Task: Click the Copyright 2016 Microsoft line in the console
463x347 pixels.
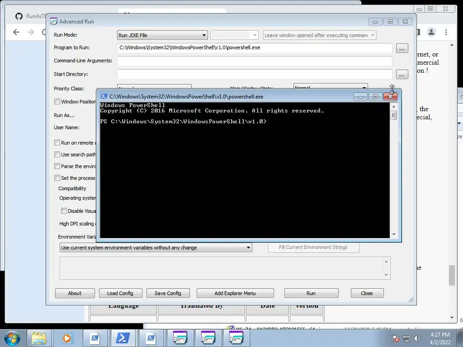Action: point(212,111)
